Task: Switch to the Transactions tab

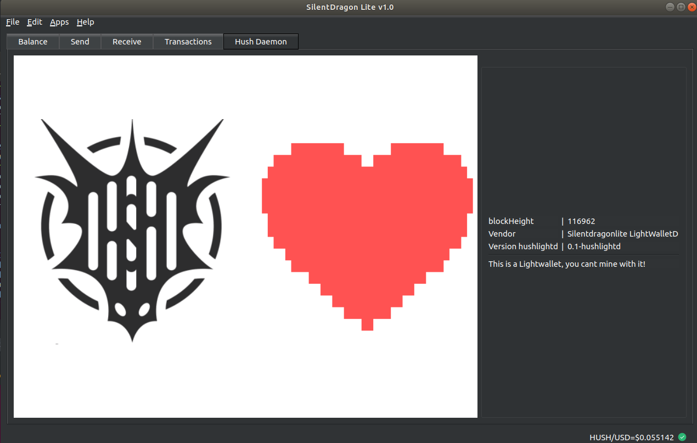Action: [x=188, y=42]
